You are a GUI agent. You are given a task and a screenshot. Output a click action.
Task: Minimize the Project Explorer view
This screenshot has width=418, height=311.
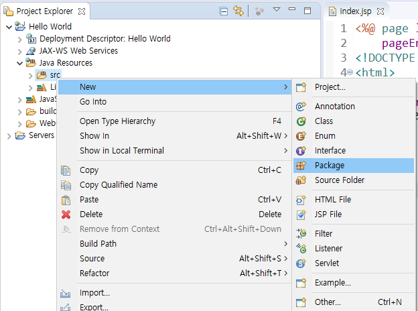pyautogui.click(x=292, y=9)
